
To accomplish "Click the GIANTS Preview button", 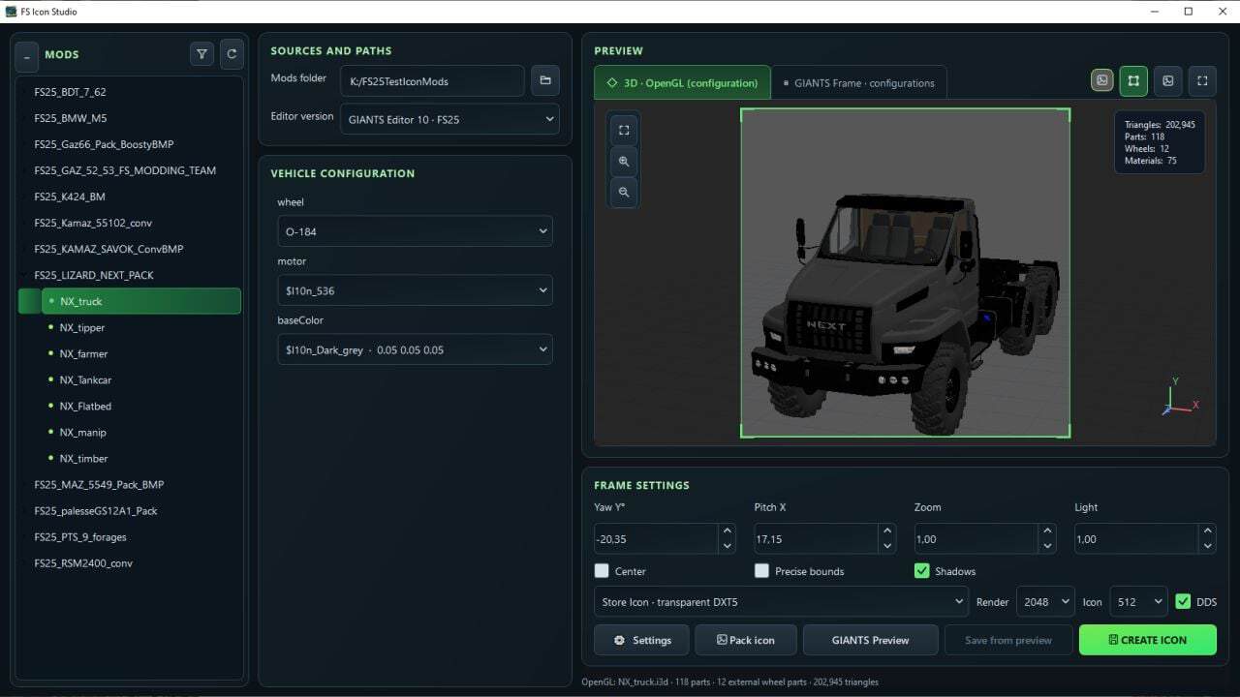I will click(871, 640).
